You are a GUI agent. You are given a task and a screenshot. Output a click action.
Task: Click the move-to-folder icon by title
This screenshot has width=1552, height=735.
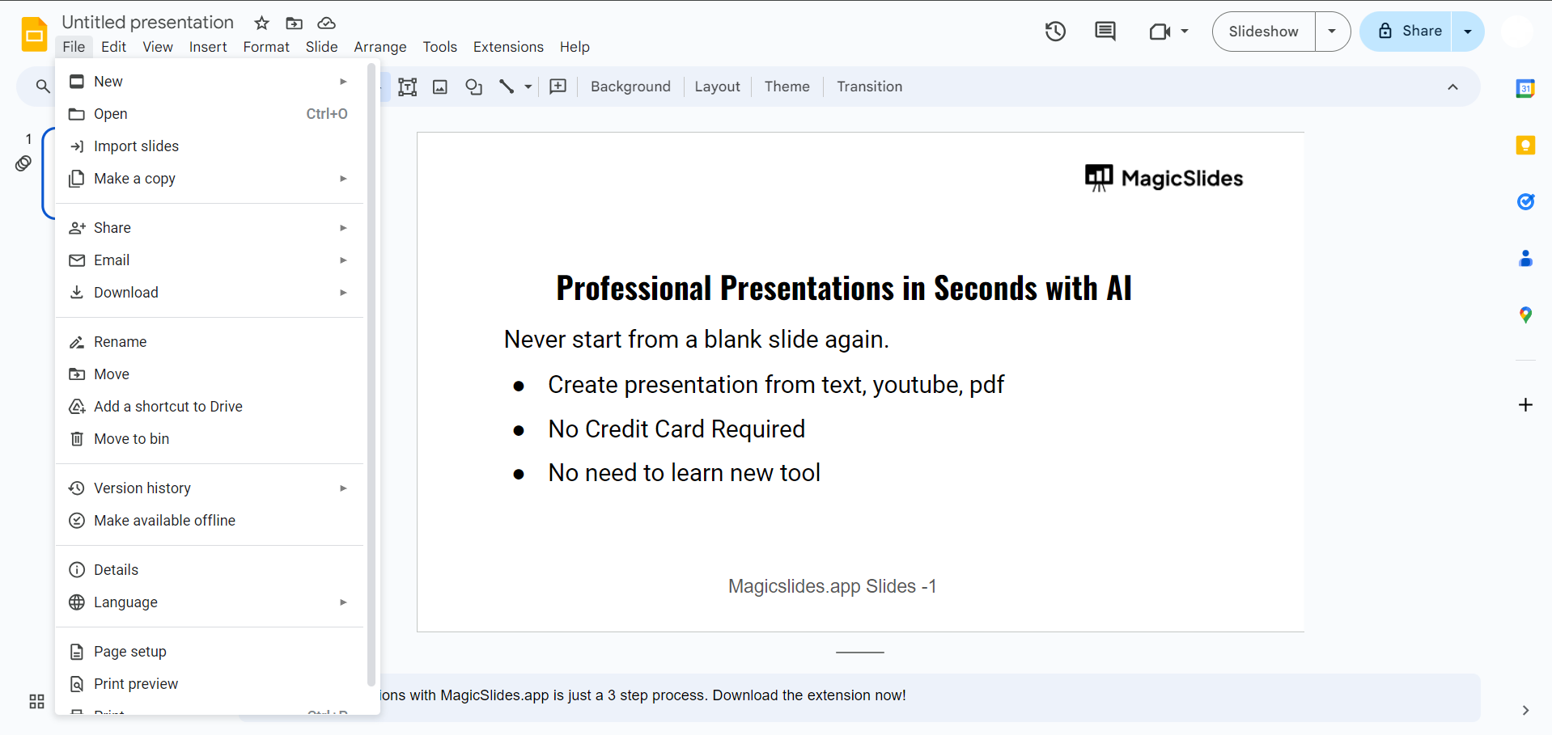pyautogui.click(x=295, y=23)
